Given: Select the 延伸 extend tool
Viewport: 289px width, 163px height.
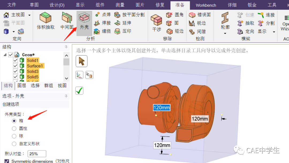Looking at the screenshot, I should pyautogui.click(x=123, y=23).
